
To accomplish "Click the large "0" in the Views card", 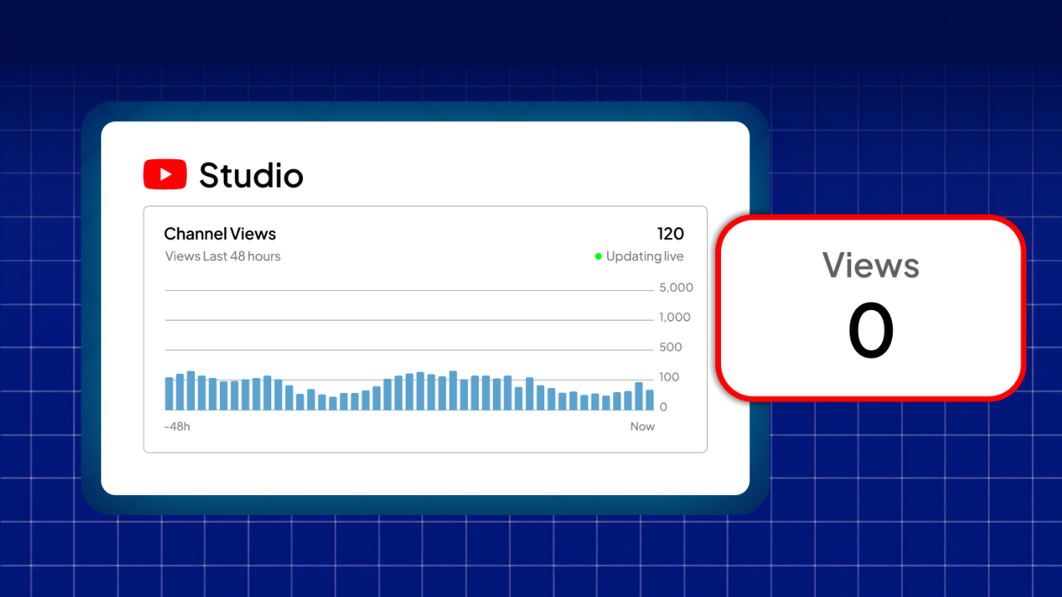I will 871,330.
